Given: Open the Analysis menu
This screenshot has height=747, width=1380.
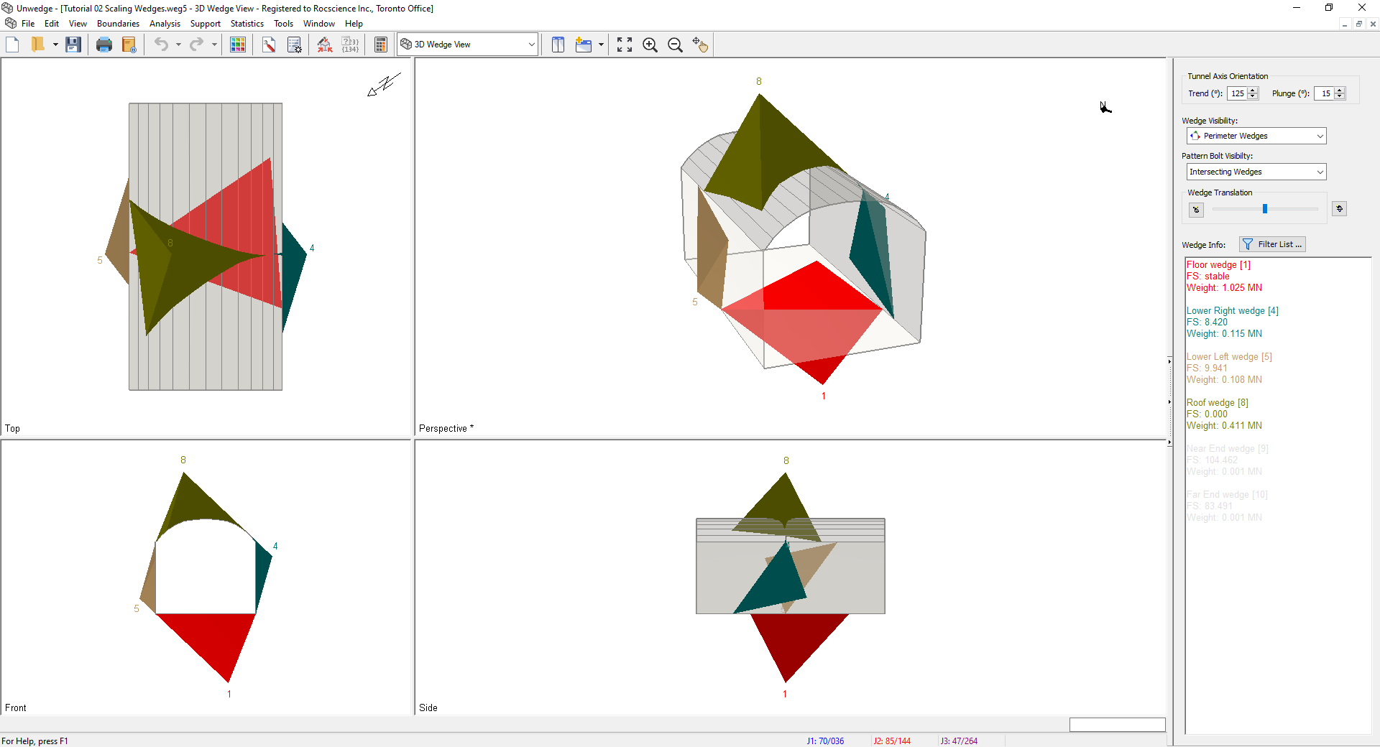Looking at the screenshot, I should coord(165,24).
